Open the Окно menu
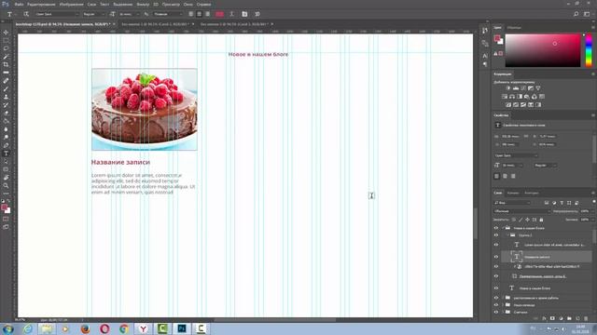 coord(187,4)
